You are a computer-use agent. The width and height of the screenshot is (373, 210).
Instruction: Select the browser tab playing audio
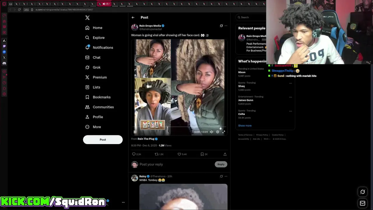click(x=104, y=4)
